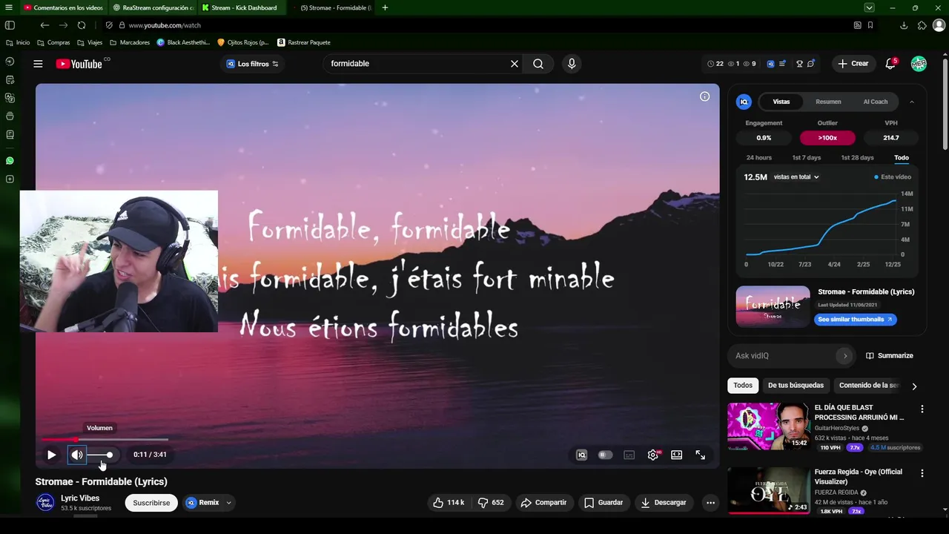The width and height of the screenshot is (949, 534).
Task: Save the video with Guardar
Action: (x=604, y=503)
